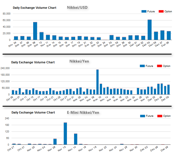This screenshot has height=156, width=175.
Task: Toggle the Option legend label in Nikkei/Yen chart
Action: pos(166,66)
